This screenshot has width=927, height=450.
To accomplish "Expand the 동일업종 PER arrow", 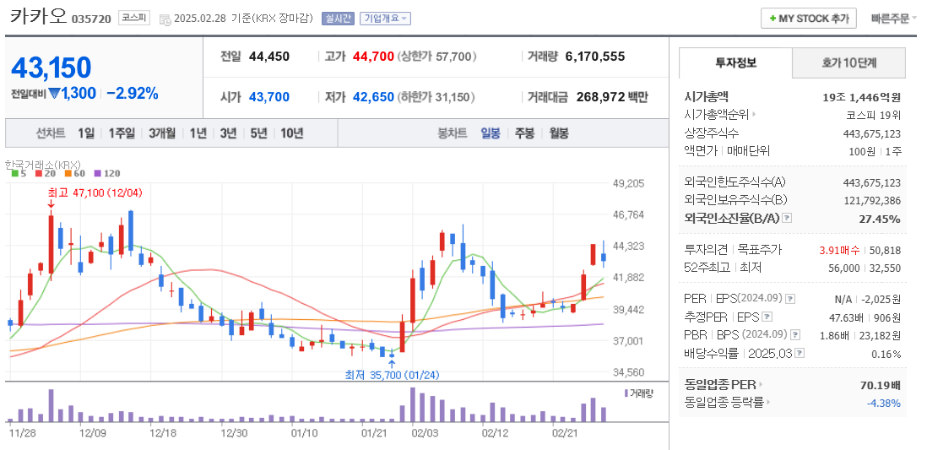I will 761,385.
